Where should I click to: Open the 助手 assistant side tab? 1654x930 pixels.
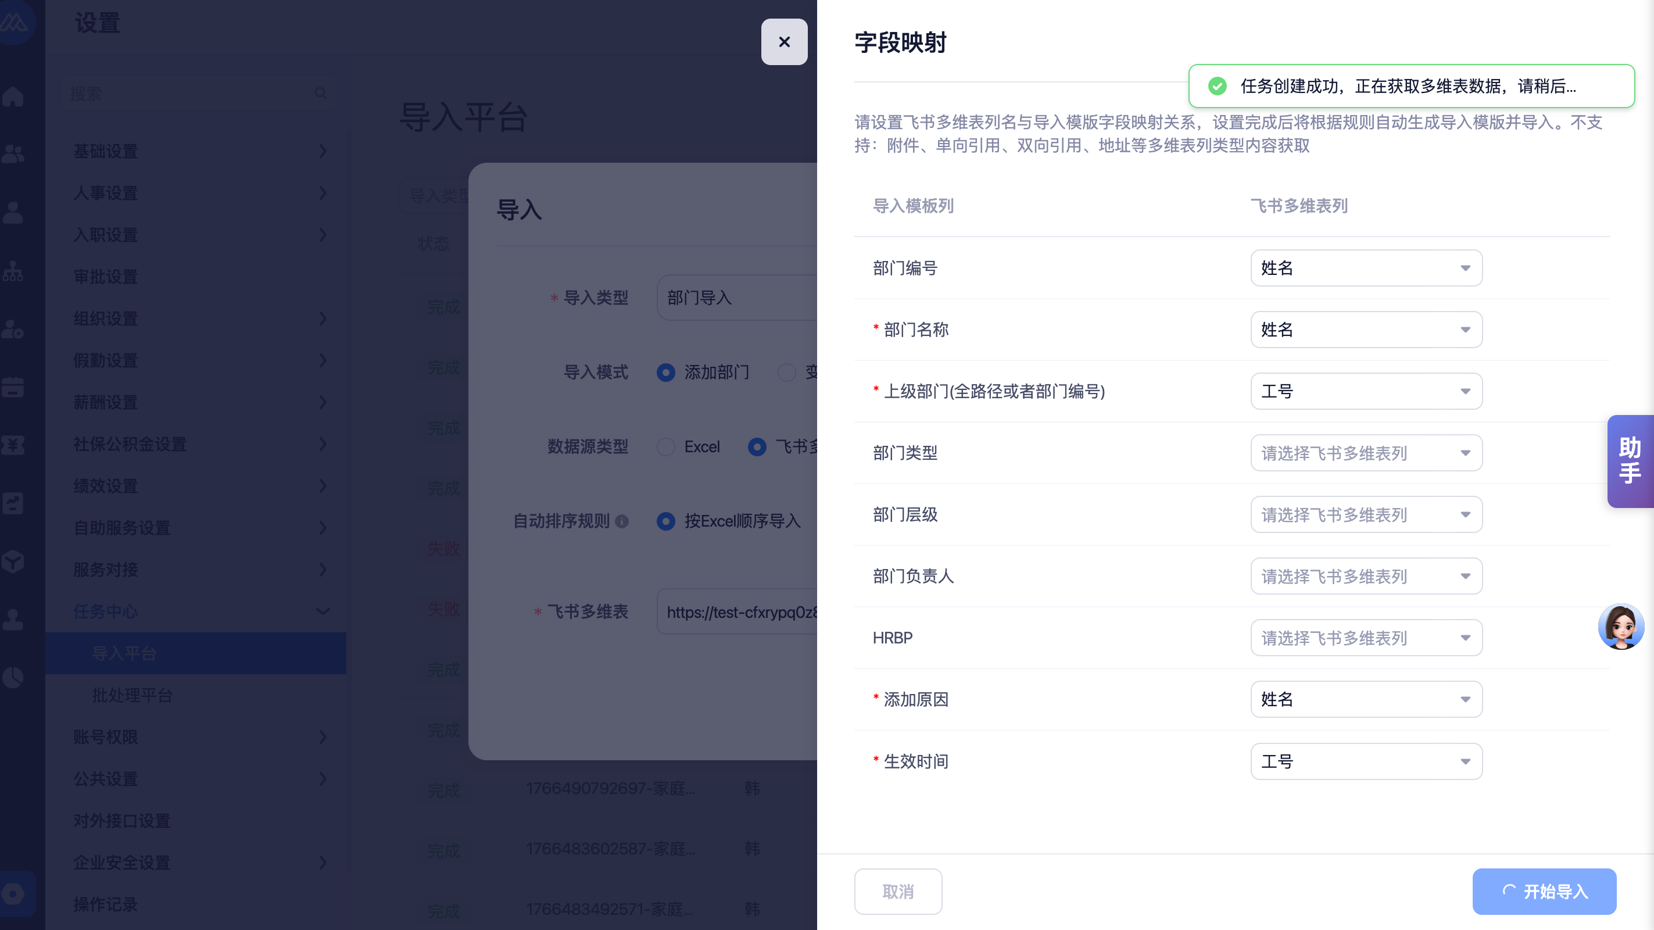(1630, 461)
